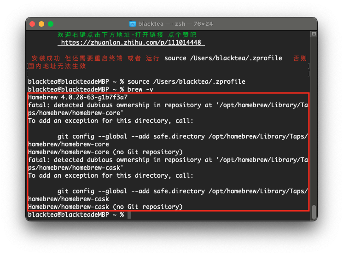Click the blue home folder icon in title bar
Image resolution: width=343 pixels, height=255 pixels.
tap(132, 23)
